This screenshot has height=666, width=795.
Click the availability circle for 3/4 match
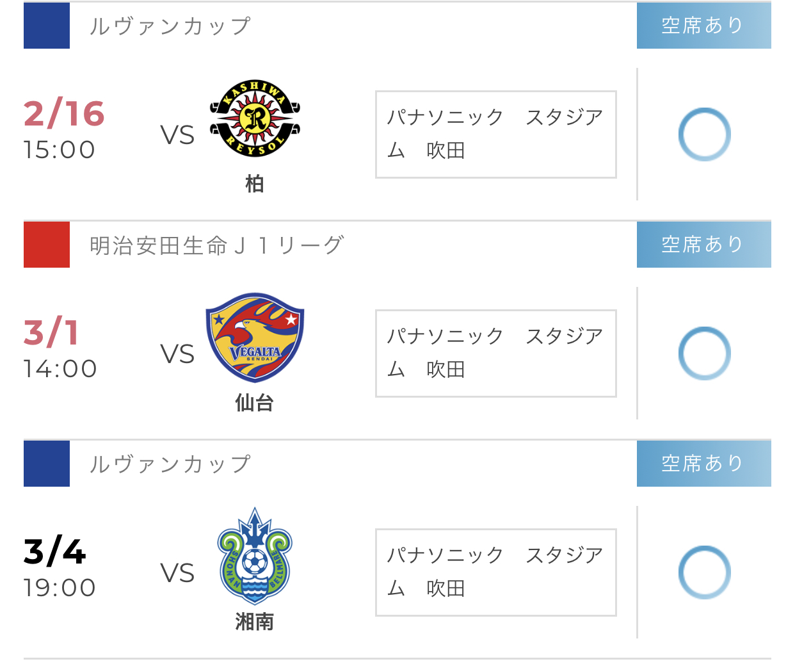[704, 573]
